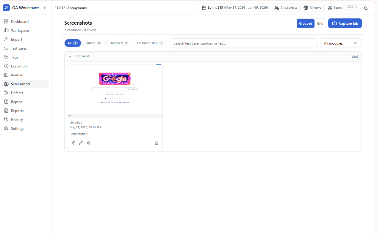The width and height of the screenshot is (377, 235).
Task: Delete the screenshot with the trash icon
Action: click(157, 143)
